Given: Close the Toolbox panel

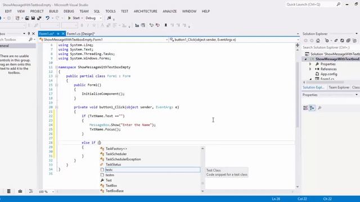Looking at the screenshot, I should pyautogui.click(x=34, y=34).
